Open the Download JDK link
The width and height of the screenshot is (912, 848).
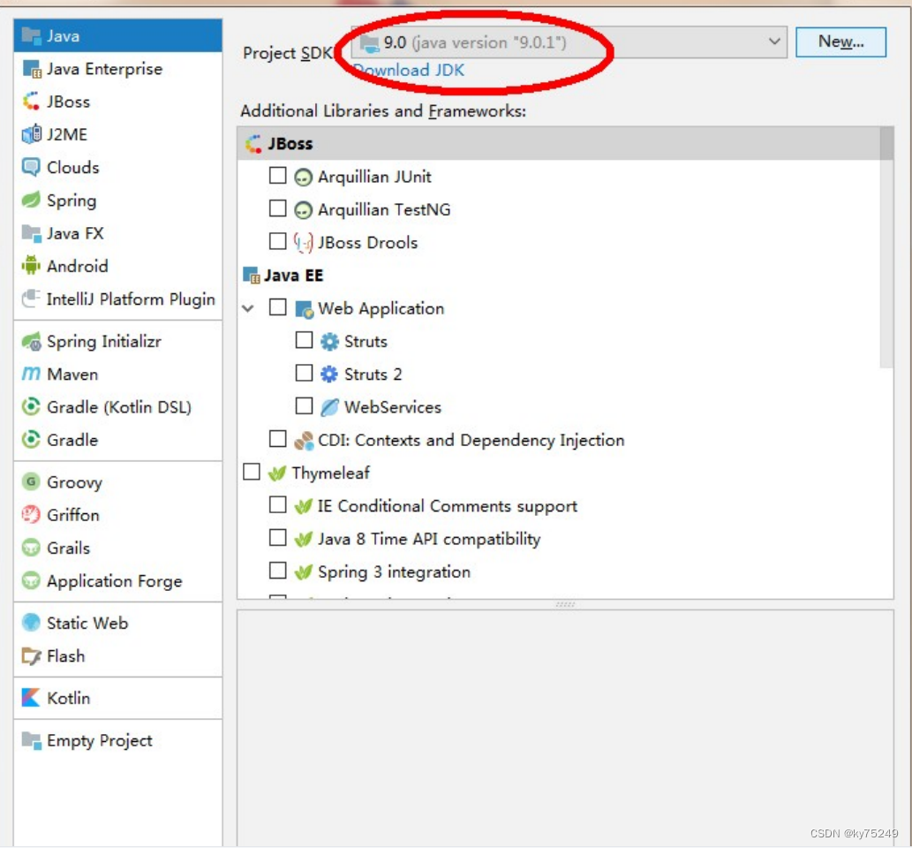(x=410, y=70)
